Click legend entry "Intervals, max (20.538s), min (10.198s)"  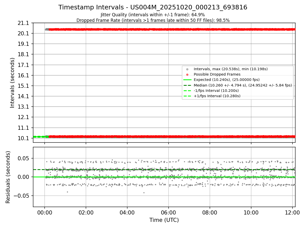[231, 69]
